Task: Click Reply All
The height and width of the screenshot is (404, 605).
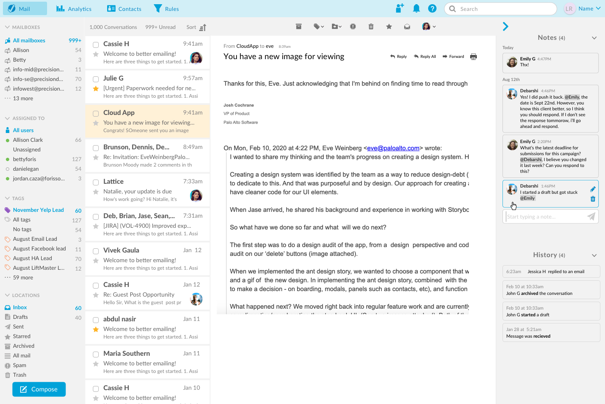Action: click(x=425, y=57)
